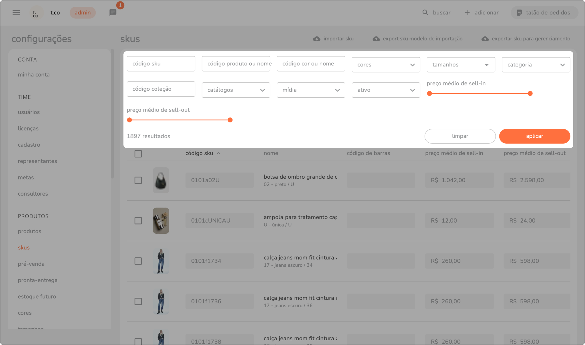Click the t.co logo avatar
Screen dimensions: 585x345
36,13
